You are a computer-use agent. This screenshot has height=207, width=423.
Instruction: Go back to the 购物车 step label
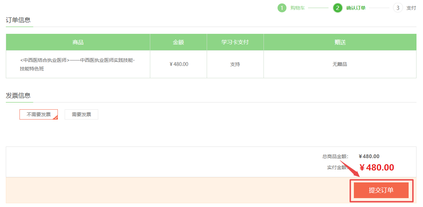297,8
